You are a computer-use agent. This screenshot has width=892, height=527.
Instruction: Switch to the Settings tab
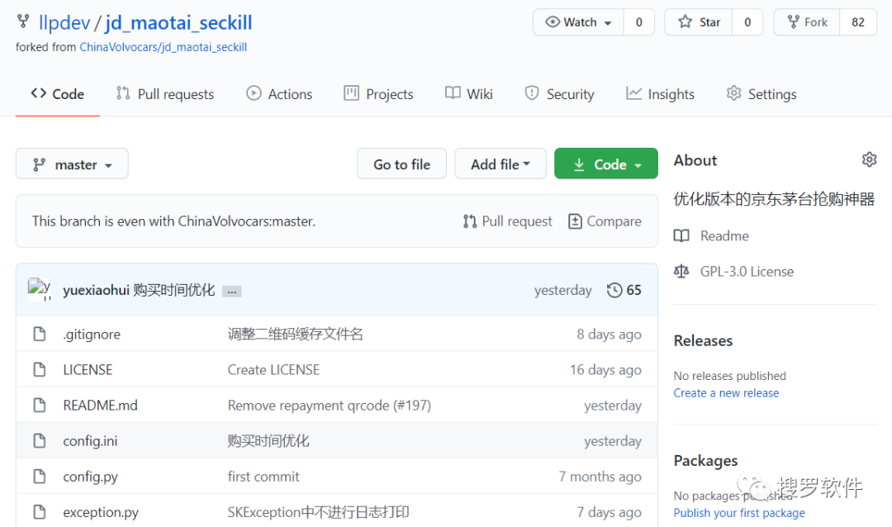point(762,94)
